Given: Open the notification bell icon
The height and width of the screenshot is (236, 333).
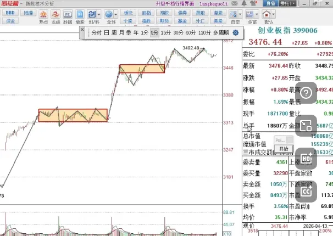Looking at the screenshot, I should tap(244, 3).
